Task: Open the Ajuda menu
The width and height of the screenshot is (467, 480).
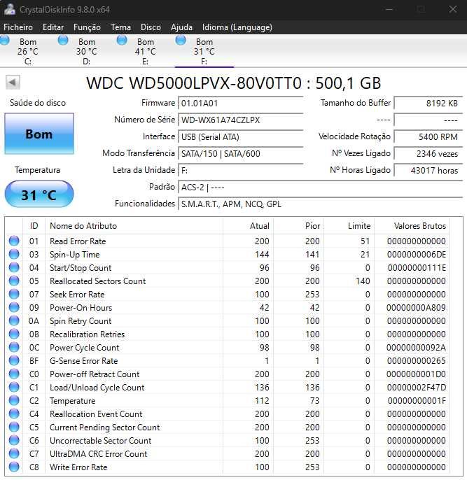Action: pos(181,27)
